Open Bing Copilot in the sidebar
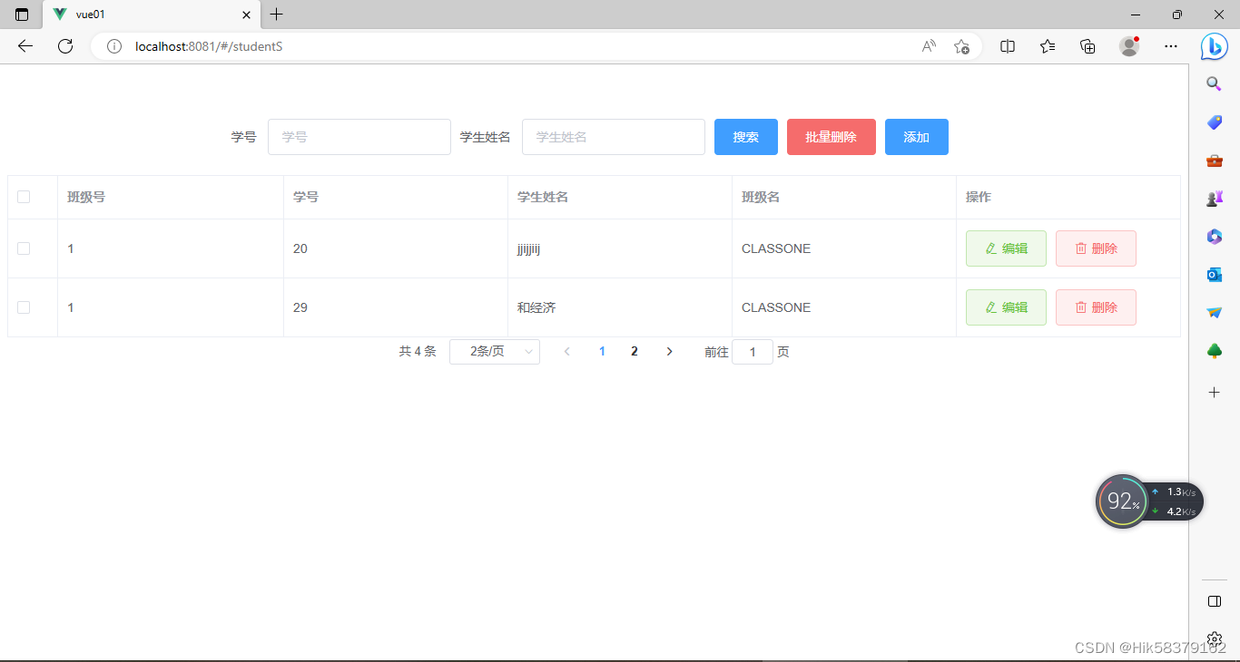The image size is (1240, 662). coord(1214,46)
